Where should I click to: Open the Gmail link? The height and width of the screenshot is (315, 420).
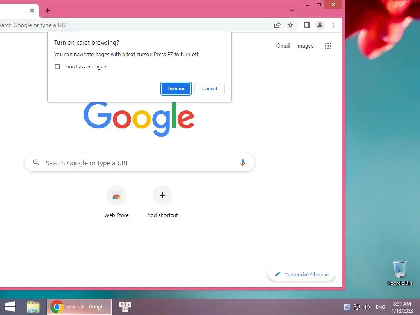click(283, 46)
